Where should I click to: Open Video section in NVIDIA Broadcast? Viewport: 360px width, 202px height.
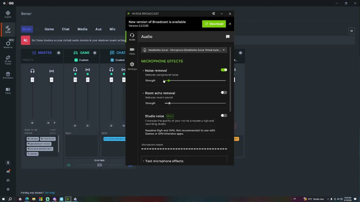(x=132, y=51)
